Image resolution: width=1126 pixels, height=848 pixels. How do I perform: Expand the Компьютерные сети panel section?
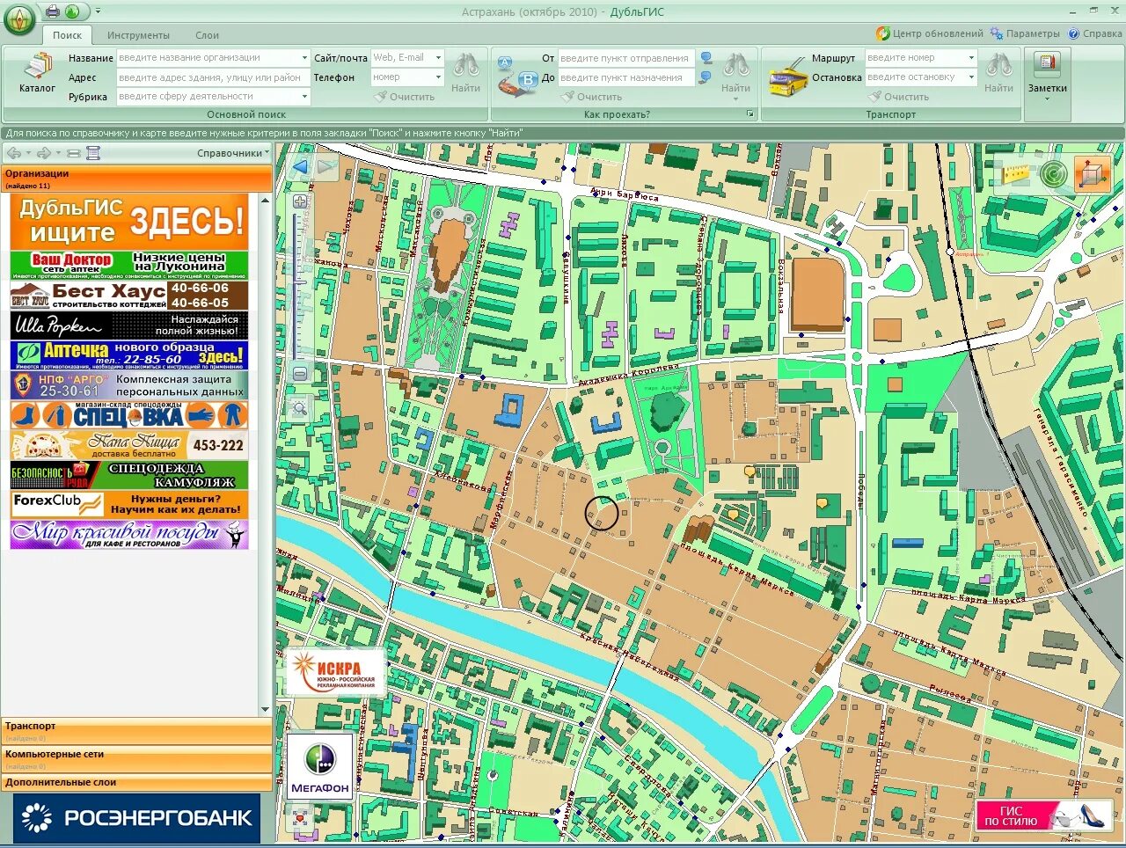136,759
